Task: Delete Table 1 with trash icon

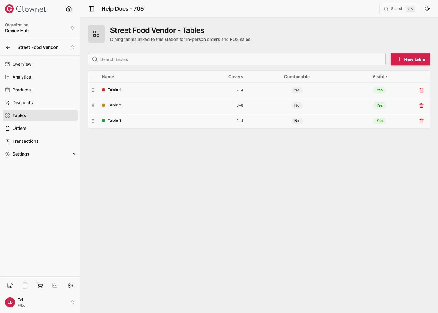Action: pyautogui.click(x=421, y=90)
